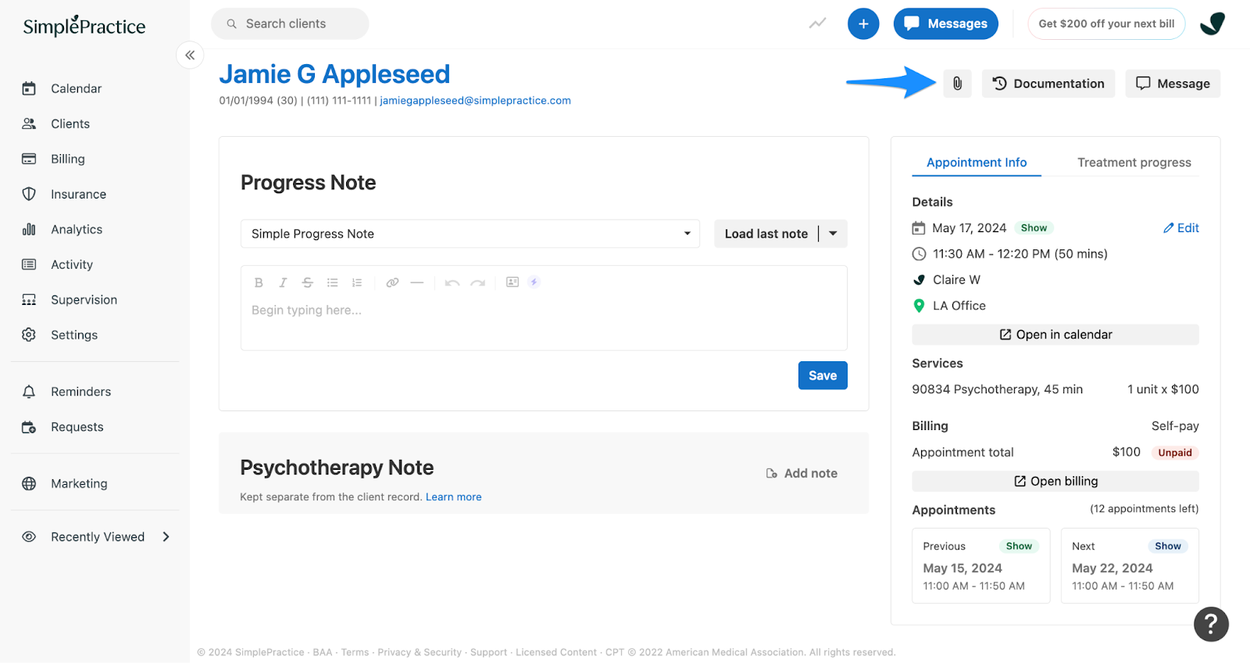Click Show status badge beside May 17, 2024
This screenshot has height=663, width=1250.
click(1034, 228)
